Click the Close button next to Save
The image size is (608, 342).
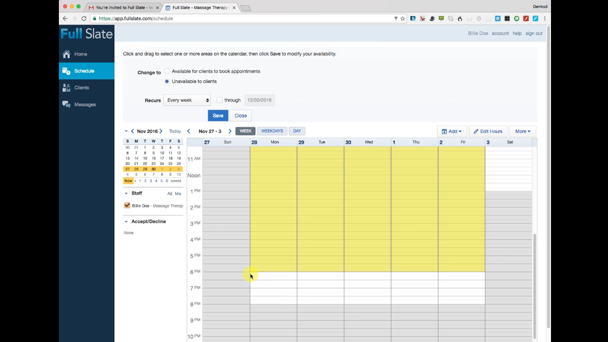pyautogui.click(x=240, y=116)
